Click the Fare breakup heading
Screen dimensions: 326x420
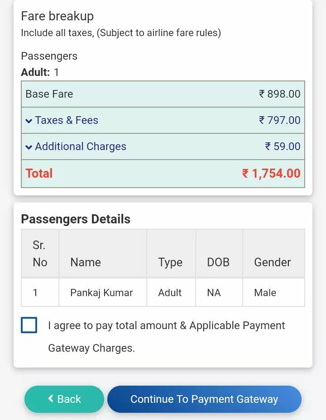[58, 16]
